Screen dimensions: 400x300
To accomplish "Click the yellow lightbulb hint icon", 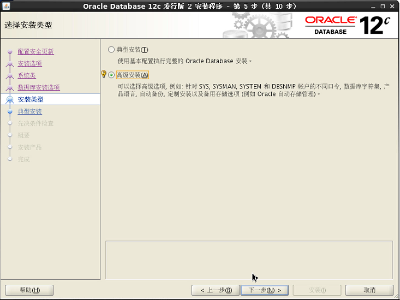I will click(103, 74).
